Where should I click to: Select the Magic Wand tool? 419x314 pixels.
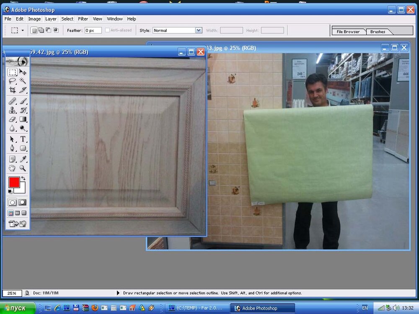pos(23,81)
